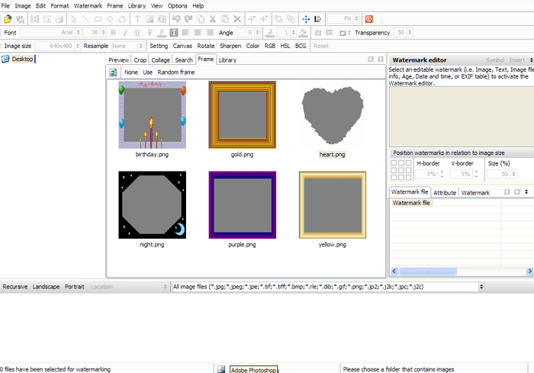
Task: Open the image file type filter dropdown
Action: point(481,287)
